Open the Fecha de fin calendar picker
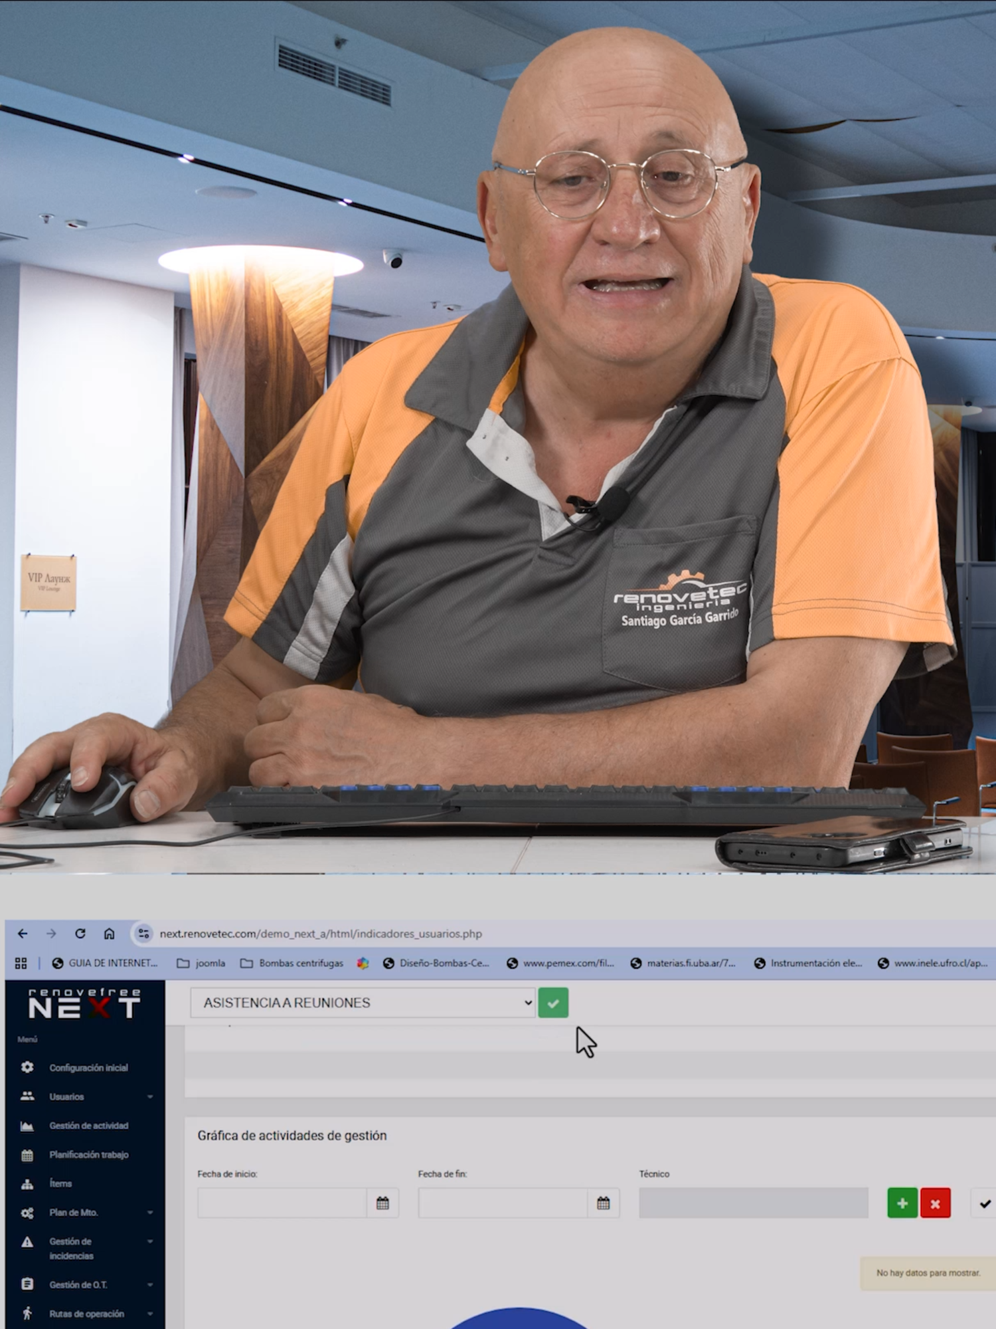Viewport: 996px width, 1329px height. coord(603,1203)
